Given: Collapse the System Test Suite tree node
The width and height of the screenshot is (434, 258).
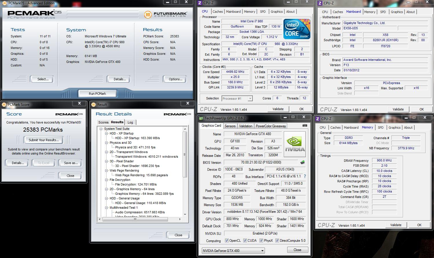Looking at the screenshot, I should (101, 129).
